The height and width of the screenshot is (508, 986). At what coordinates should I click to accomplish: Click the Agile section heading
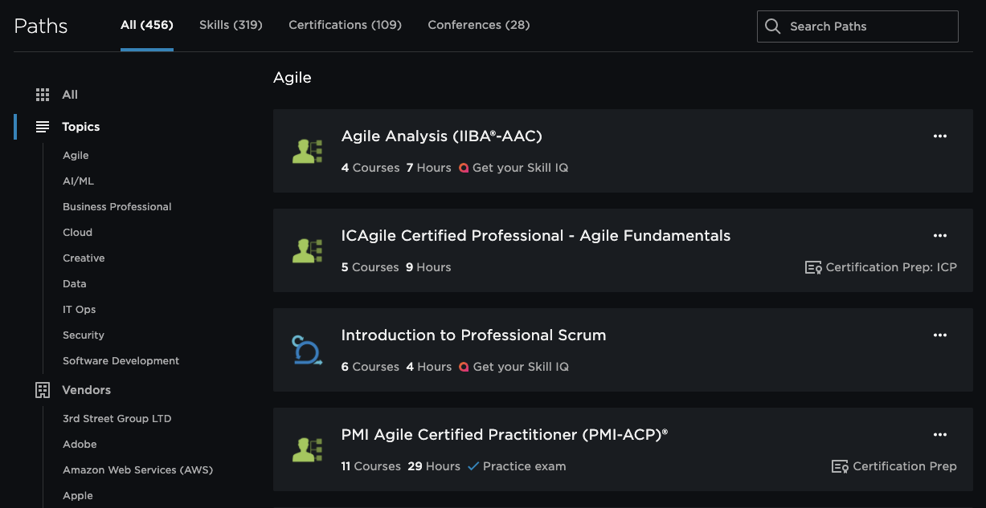point(293,78)
